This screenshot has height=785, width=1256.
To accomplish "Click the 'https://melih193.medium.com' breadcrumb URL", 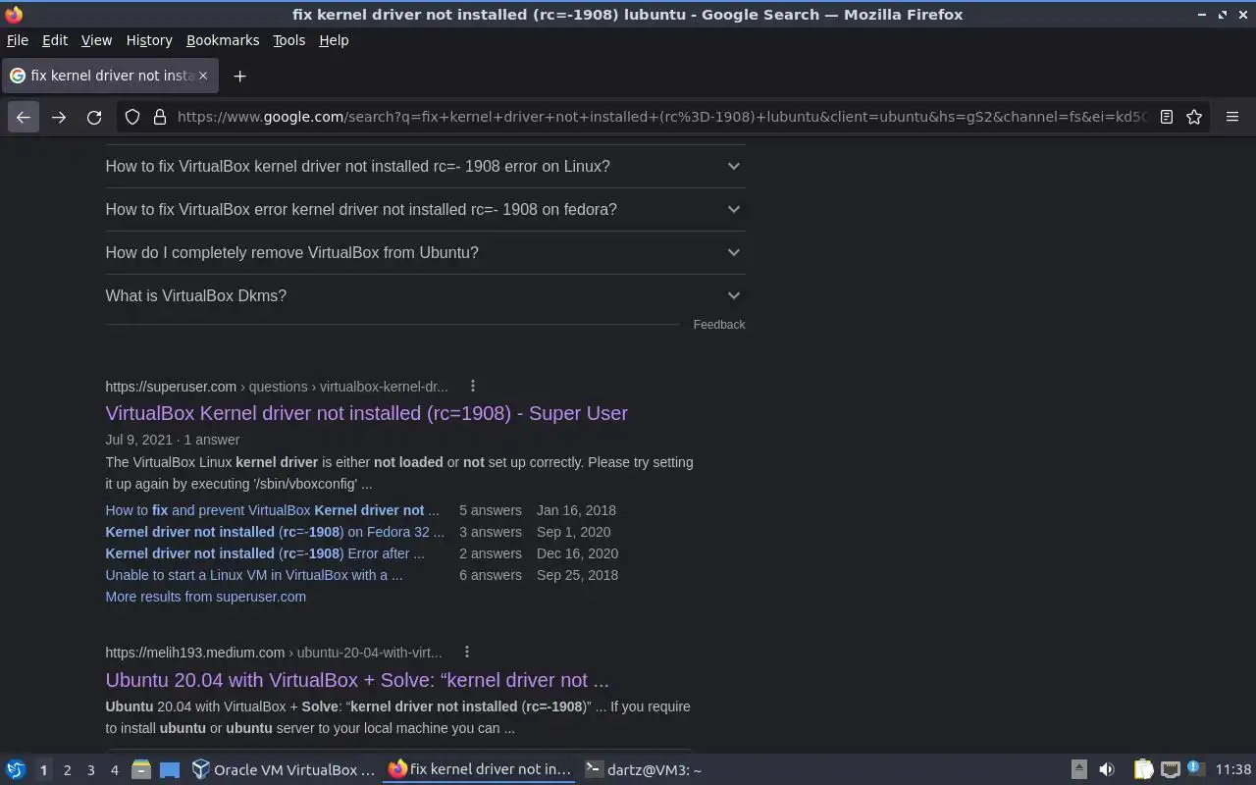I will (195, 653).
